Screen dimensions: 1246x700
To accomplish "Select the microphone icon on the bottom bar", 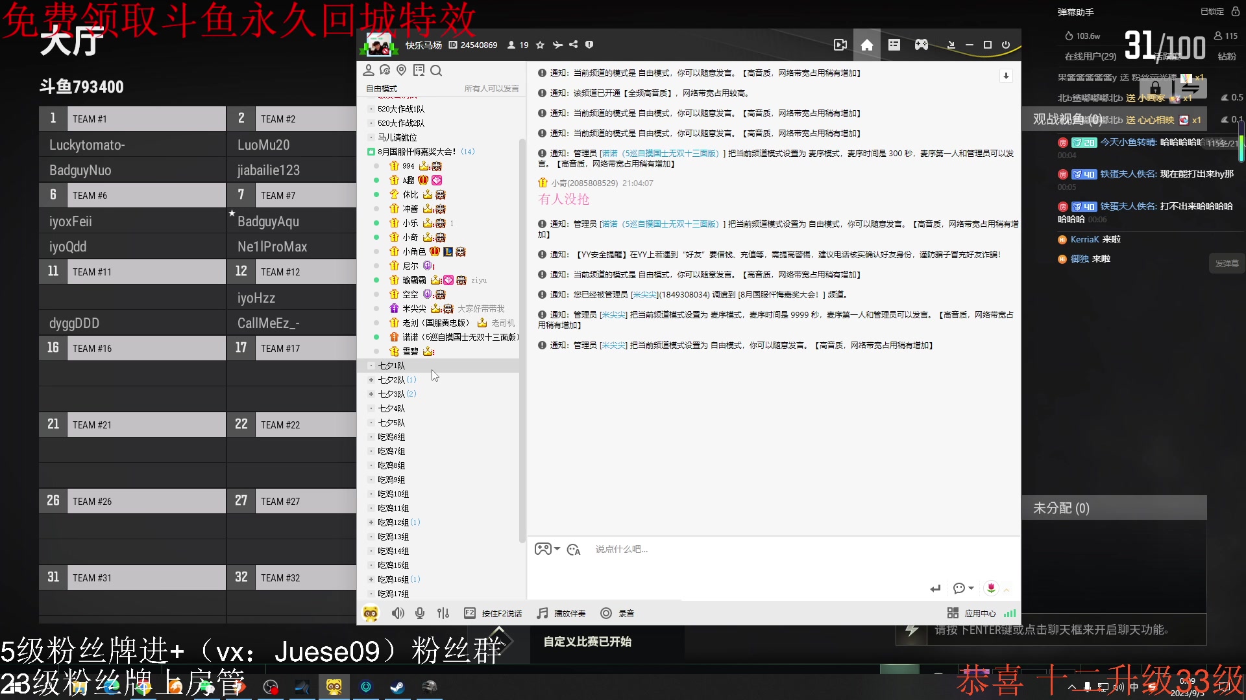I will [x=420, y=613].
